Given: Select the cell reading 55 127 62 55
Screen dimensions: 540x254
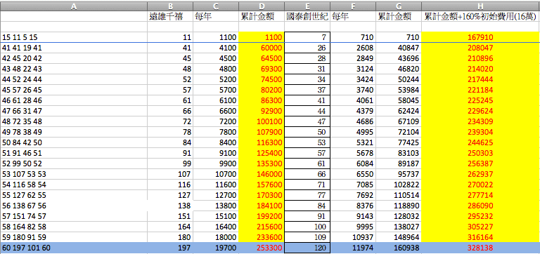Looking at the screenshot, I should (x=74, y=195).
